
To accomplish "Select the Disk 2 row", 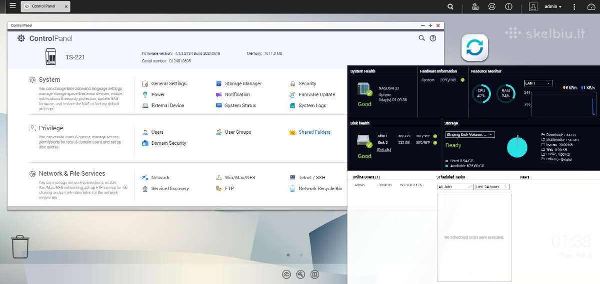I will tap(407, 143).
